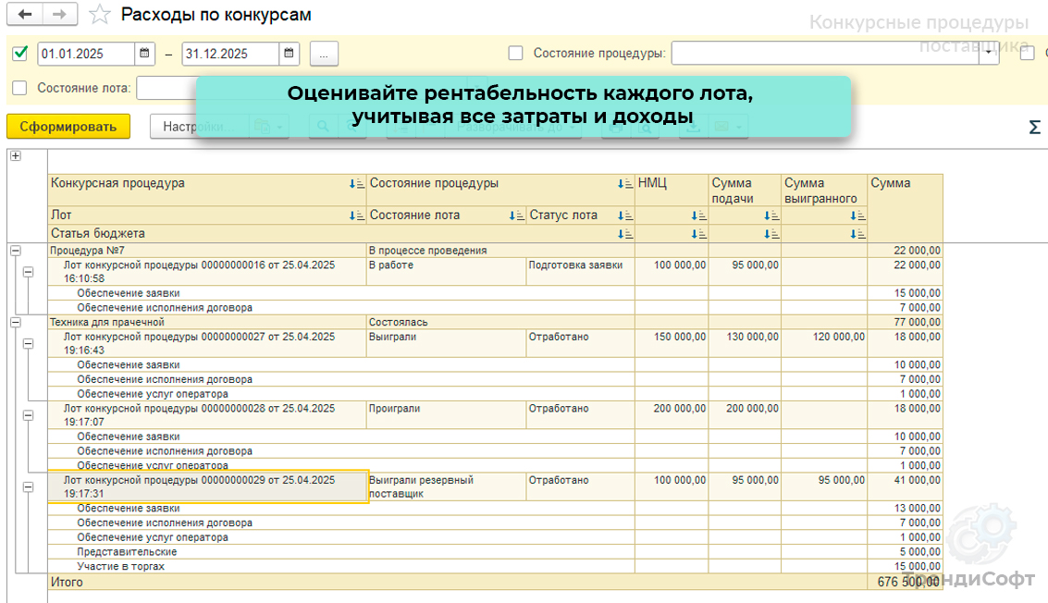Add report to favorites with star icon
This screenshot has width=1048, height=603.
[x=100, y=14]
